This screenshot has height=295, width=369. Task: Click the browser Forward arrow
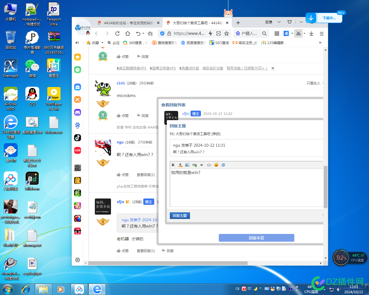pyautogui.click(x=107, y=33)
